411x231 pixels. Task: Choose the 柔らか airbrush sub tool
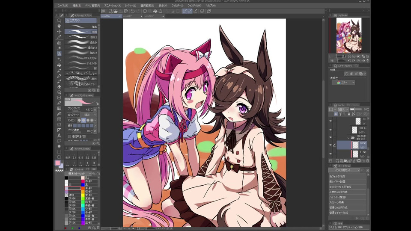click(x=81, y=42)
